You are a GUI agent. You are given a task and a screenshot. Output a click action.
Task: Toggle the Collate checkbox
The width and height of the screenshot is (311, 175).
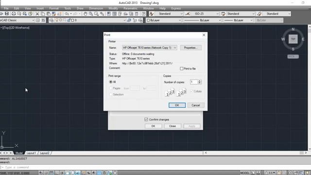coord(191,91)
